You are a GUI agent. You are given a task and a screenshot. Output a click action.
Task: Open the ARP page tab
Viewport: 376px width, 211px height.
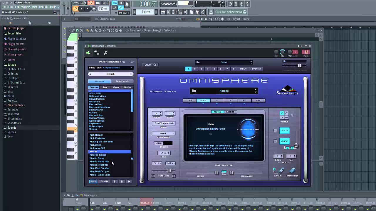[x=258, y=101]
